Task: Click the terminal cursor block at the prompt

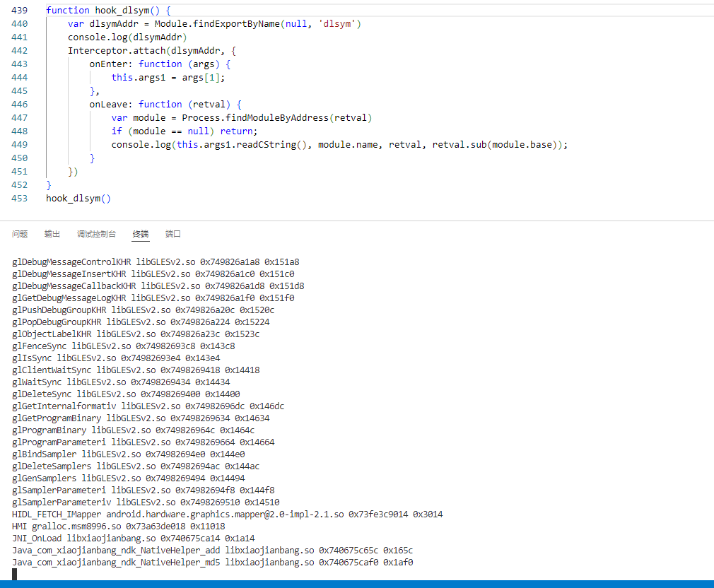Action: (14, 574)
